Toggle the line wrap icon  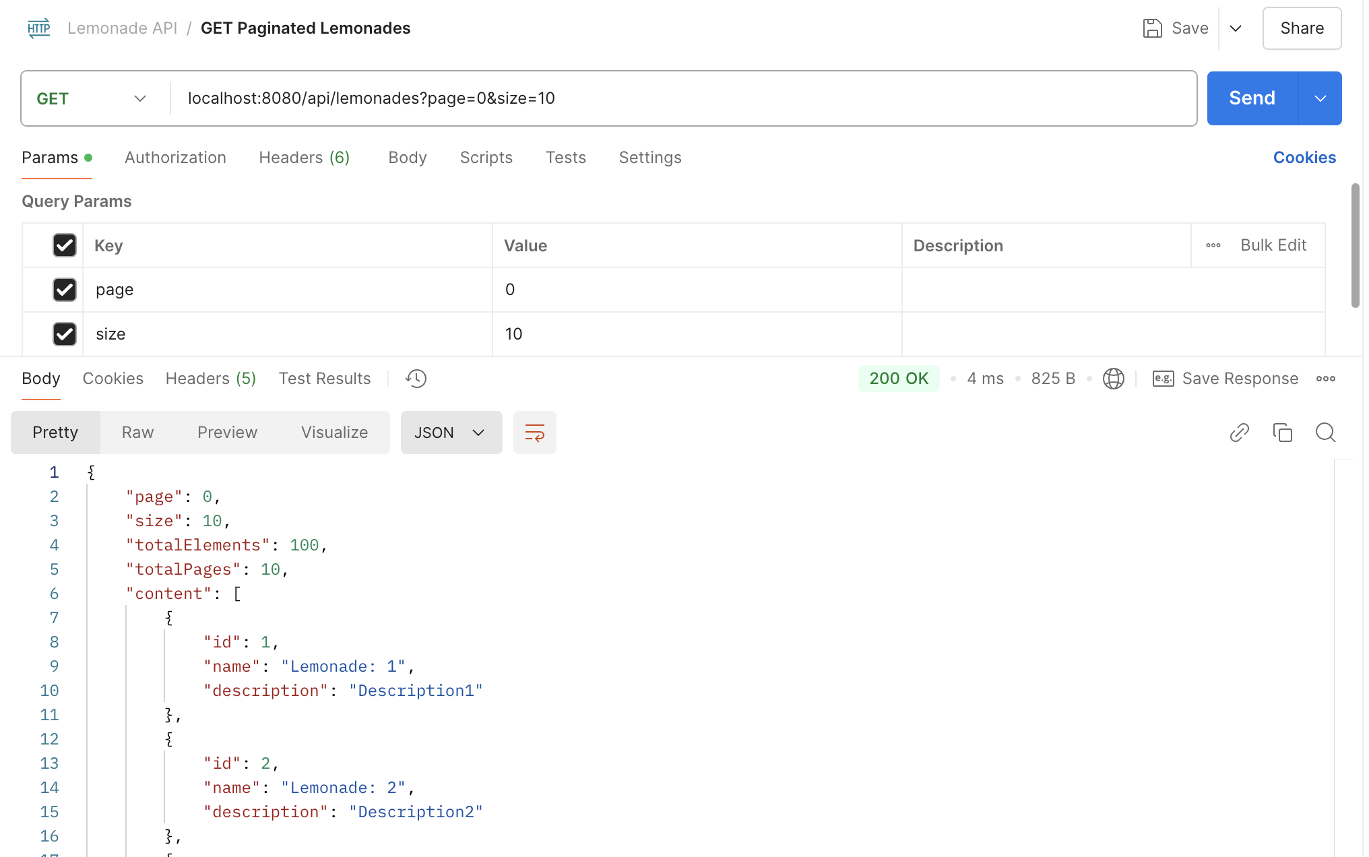click(x=534, y=433)
